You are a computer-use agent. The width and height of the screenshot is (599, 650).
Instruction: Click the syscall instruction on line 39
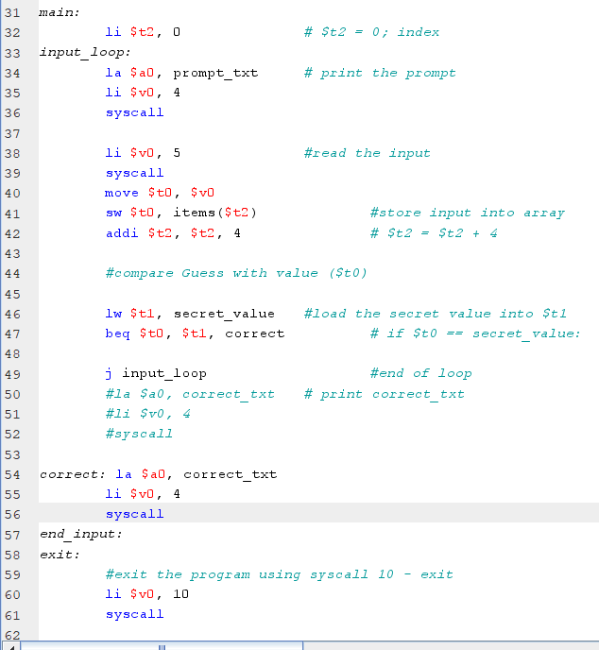coord(135,173)
